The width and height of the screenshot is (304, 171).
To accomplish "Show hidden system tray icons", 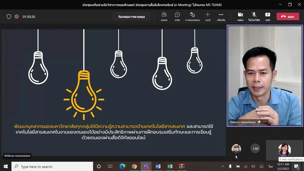I will (x=223, y=166).
